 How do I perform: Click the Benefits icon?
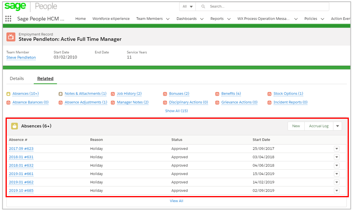point(217,94)
